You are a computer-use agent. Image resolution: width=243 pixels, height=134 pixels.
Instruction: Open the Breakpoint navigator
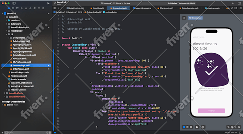pyautogui.click(x=39, y=8)
